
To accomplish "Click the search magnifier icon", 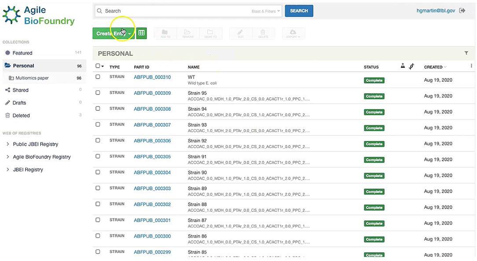I will coord(99,11).
